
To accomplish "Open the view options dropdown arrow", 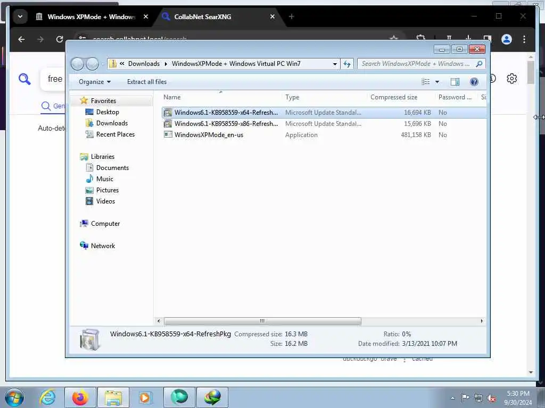I will click(x=437, y=82).
